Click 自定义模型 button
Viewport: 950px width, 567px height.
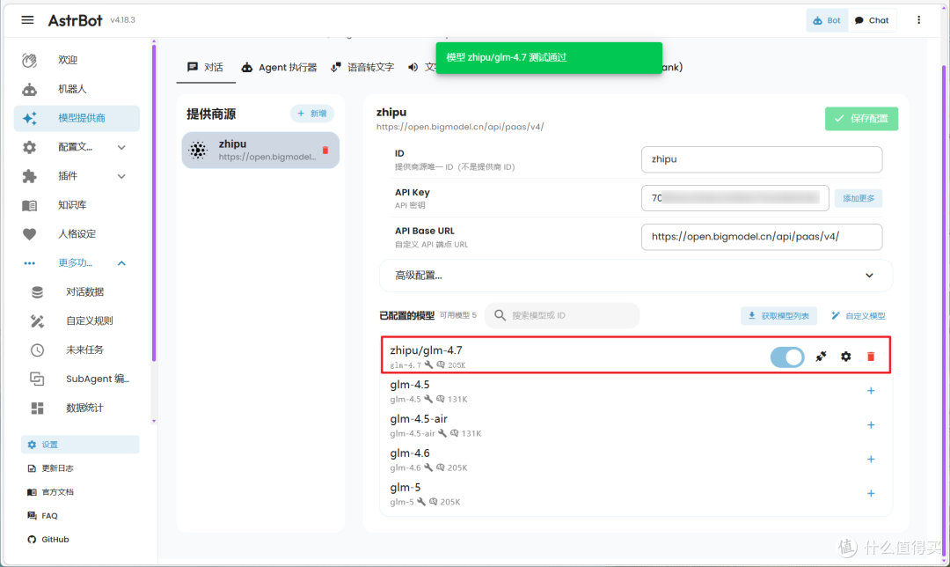858,316
